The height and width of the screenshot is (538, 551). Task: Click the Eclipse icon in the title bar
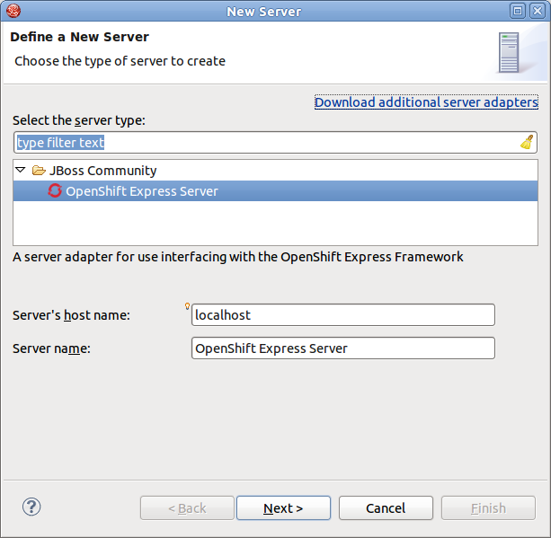coord(11,11)
